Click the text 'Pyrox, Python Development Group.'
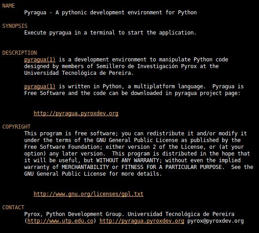Viewport: 259px width, 233px height. 74,214
